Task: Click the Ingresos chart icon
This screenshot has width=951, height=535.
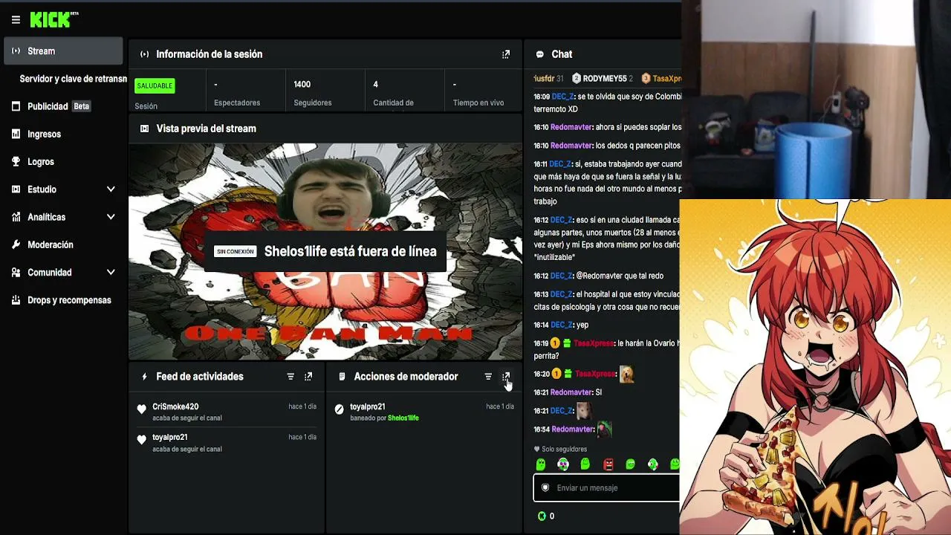Action: coord(16,134)
